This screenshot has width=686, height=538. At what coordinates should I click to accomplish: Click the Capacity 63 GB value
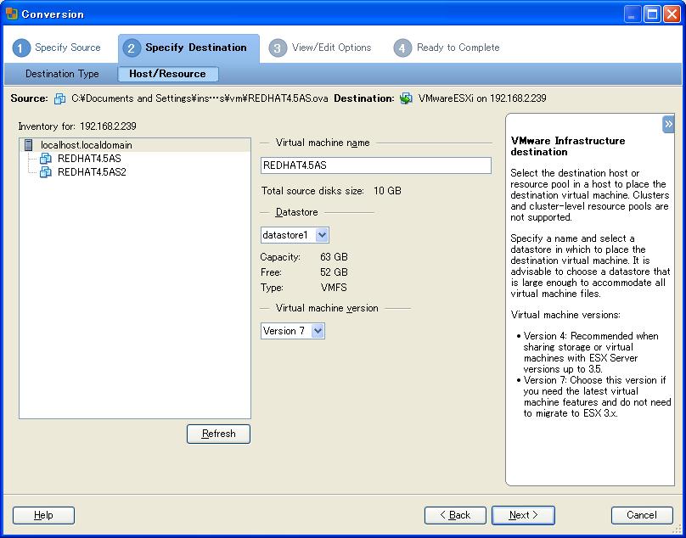(334, 257)
